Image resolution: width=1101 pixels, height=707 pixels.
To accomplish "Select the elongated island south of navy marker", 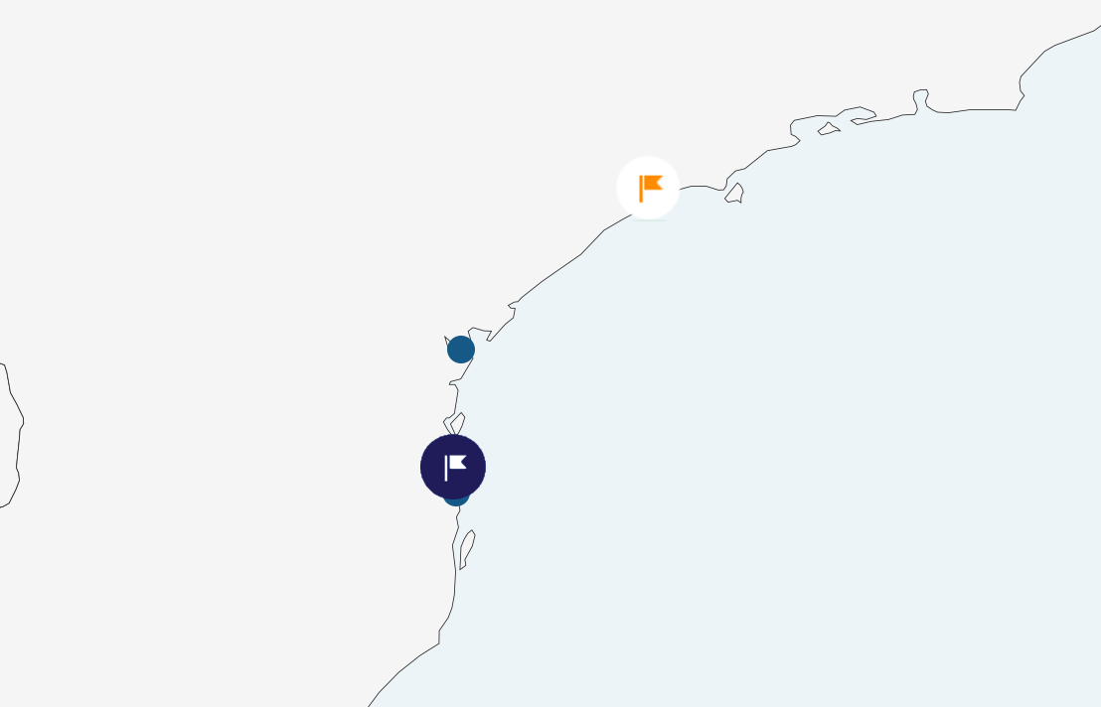I will coord(467,549).
